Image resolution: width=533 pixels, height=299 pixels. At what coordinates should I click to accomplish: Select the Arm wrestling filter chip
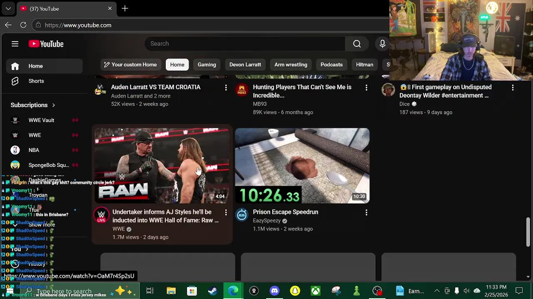coord(291,65)
